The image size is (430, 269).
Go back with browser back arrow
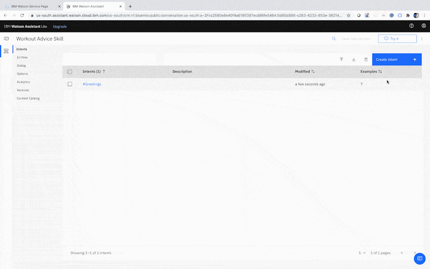pyautogui.click(x=5, y=15)
